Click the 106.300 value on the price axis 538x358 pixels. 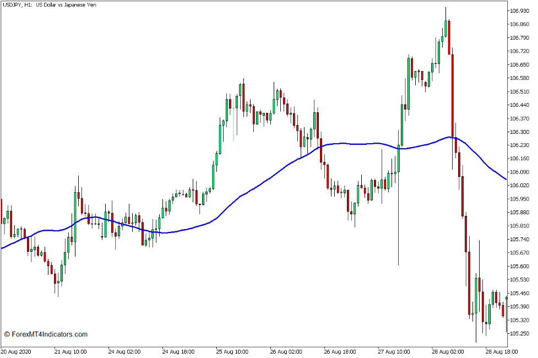520,132
